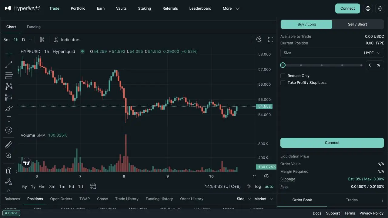
Task: Open the Docs link
Action: coord(317,213)
